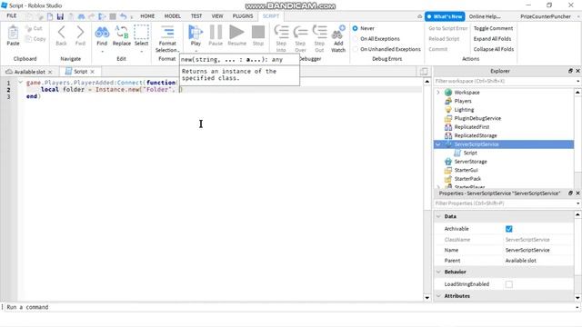Select ReplicatedStorage in Explorer
Image resolution: width=582 pixels, height=327 pixels.
(476, 135)
